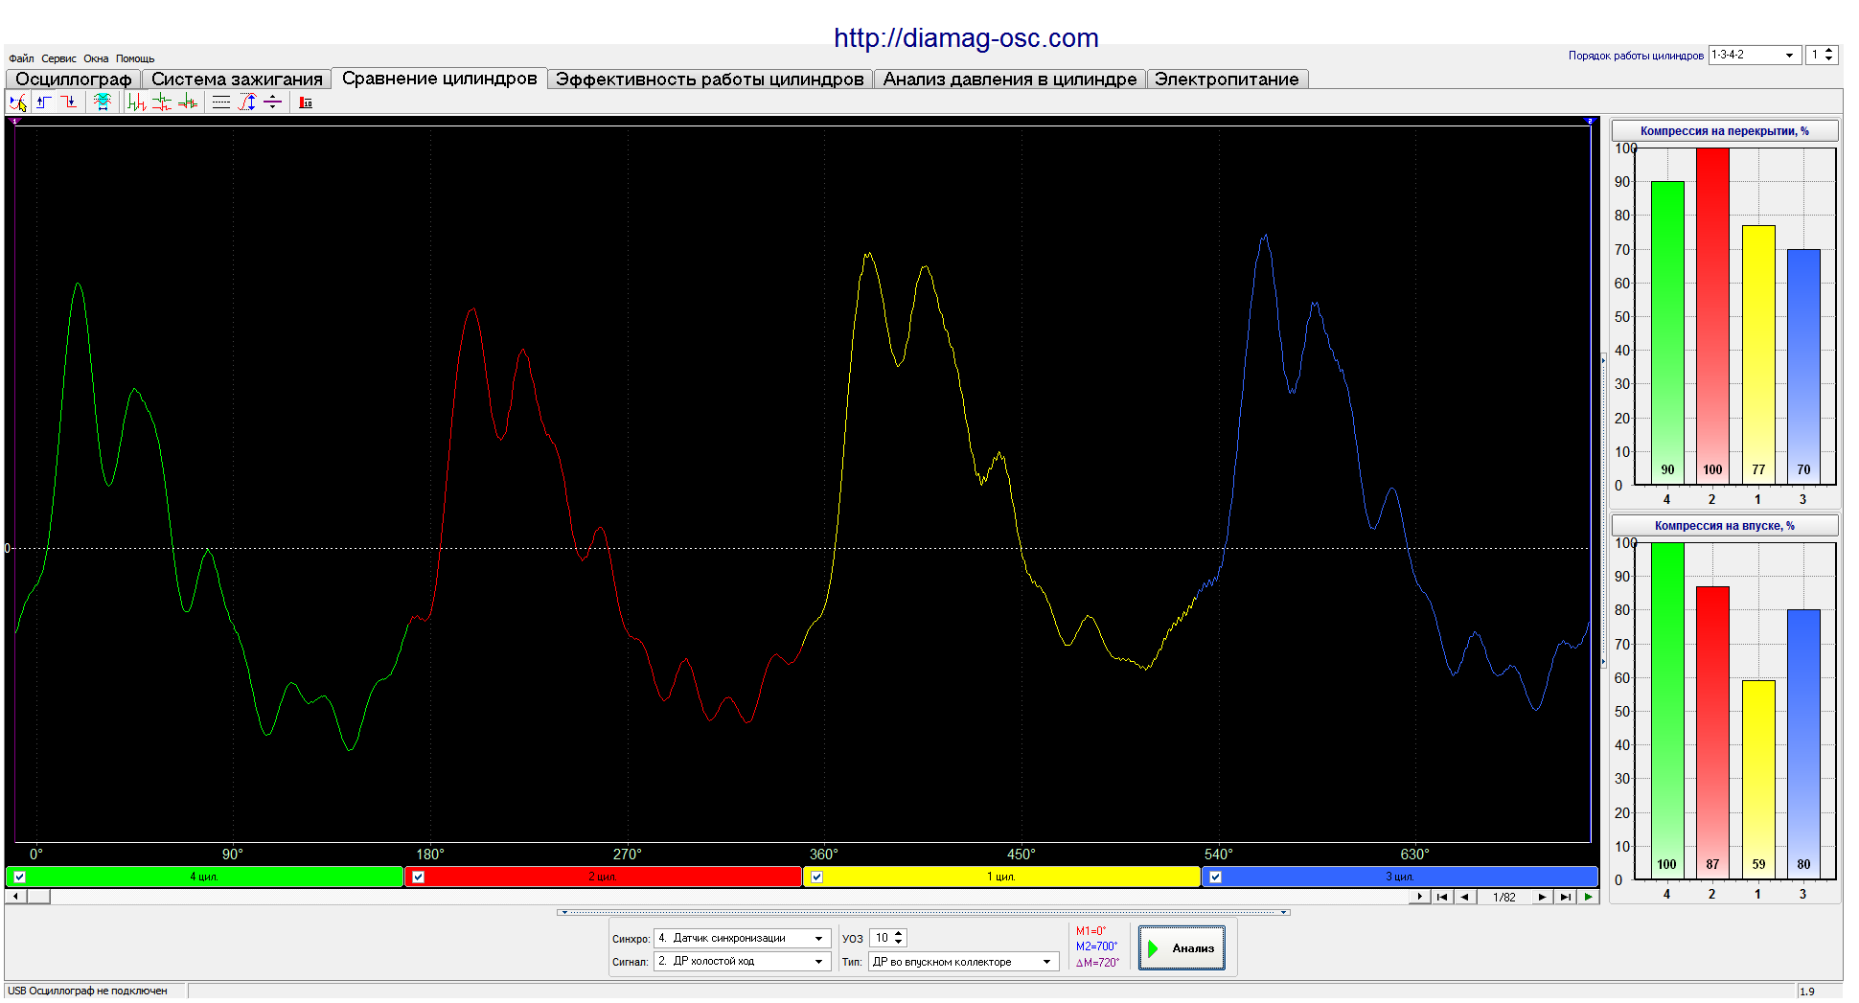
Task: Click the vertical amplitude auto-scale icon
Action: (x=247, y=103)
